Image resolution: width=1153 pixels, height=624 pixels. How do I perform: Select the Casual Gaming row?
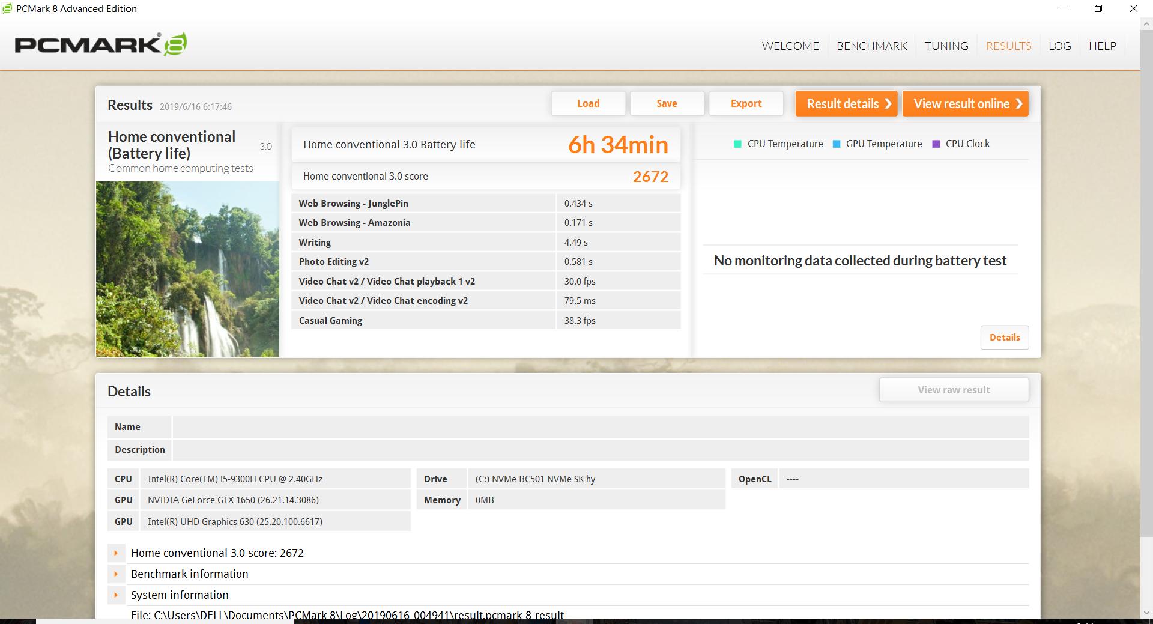point(486,320)
